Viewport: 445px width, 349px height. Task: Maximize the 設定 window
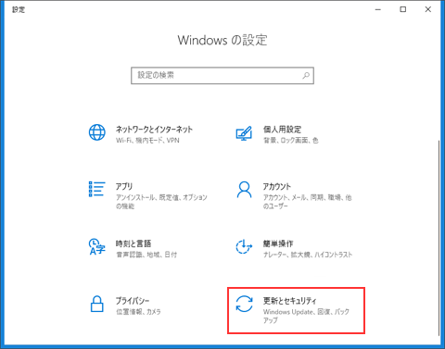(403, 9)
